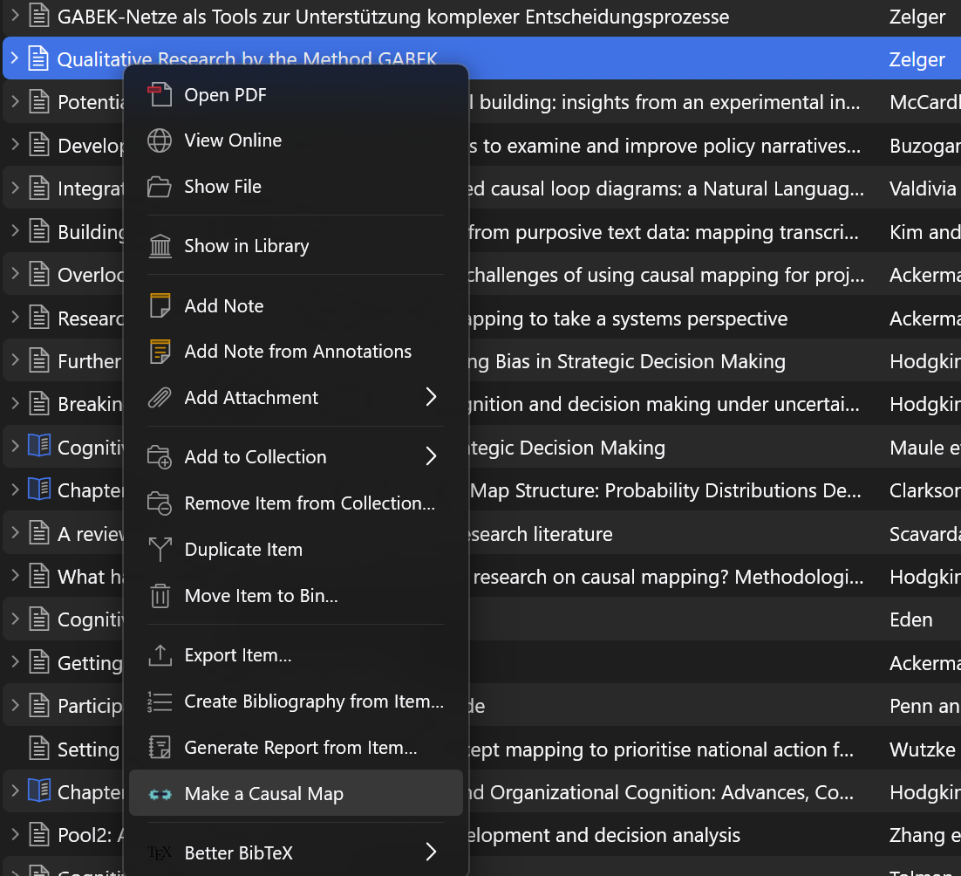The image size is (961, 876).
Task: Click the book icon on the Cogniti row by Maule
Action: (x=39, y=446)
